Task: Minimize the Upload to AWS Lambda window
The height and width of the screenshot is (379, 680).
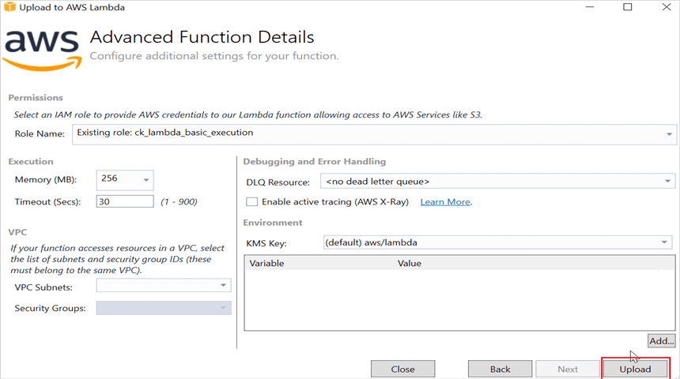Action: pyautogui.click(x=591, y=8)
